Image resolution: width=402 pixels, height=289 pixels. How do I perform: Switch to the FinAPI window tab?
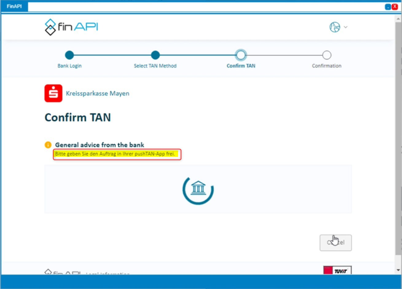click(14, 6)
